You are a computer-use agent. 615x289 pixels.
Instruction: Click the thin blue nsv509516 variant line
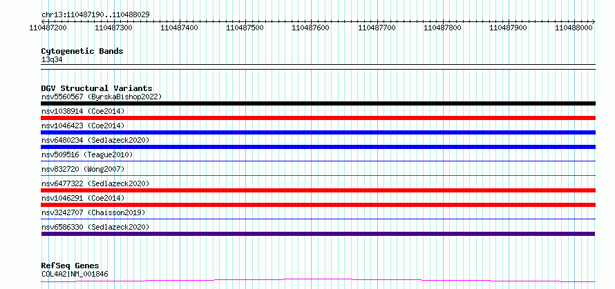(318, 161)
